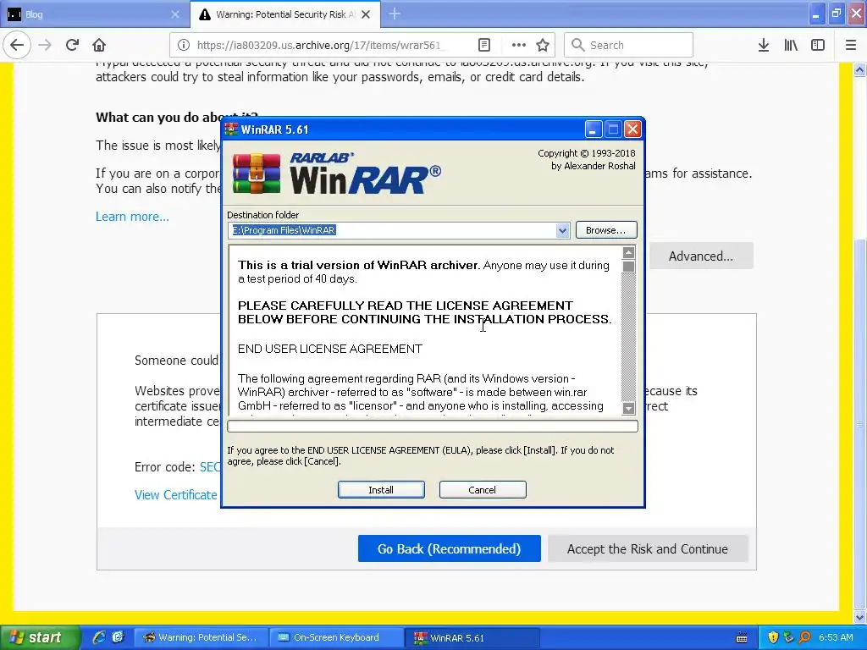Close the Blog tab
867x650 pixels.
tap(175, 15)
